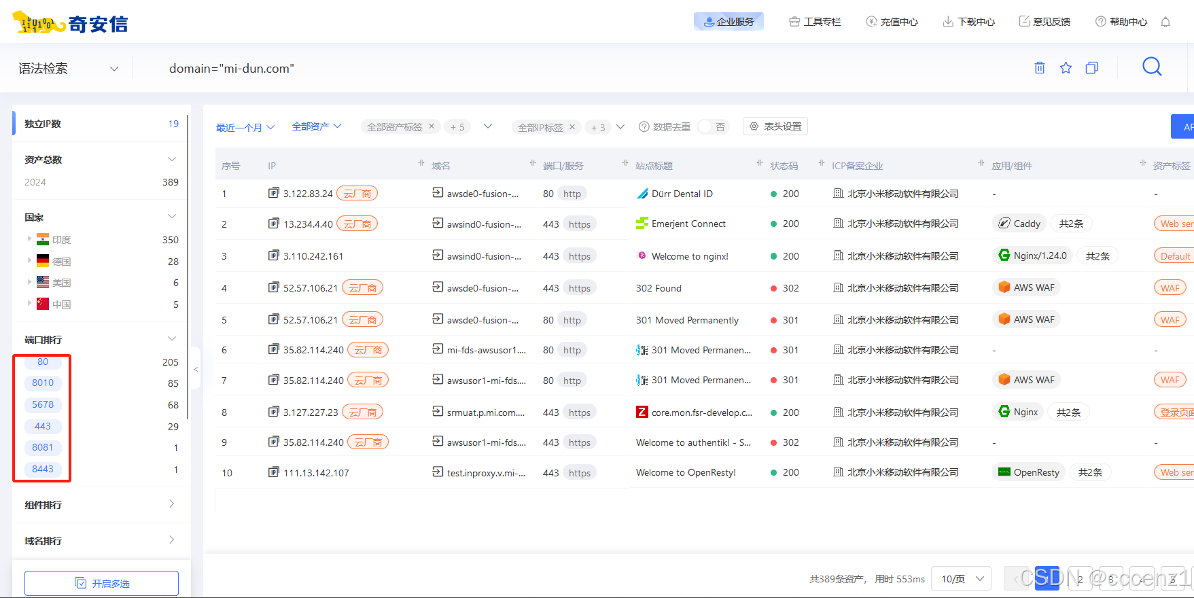This screenshot has height=598, width=1194.
Task: Filter by port 8443
Action: (x=43, y=469)
